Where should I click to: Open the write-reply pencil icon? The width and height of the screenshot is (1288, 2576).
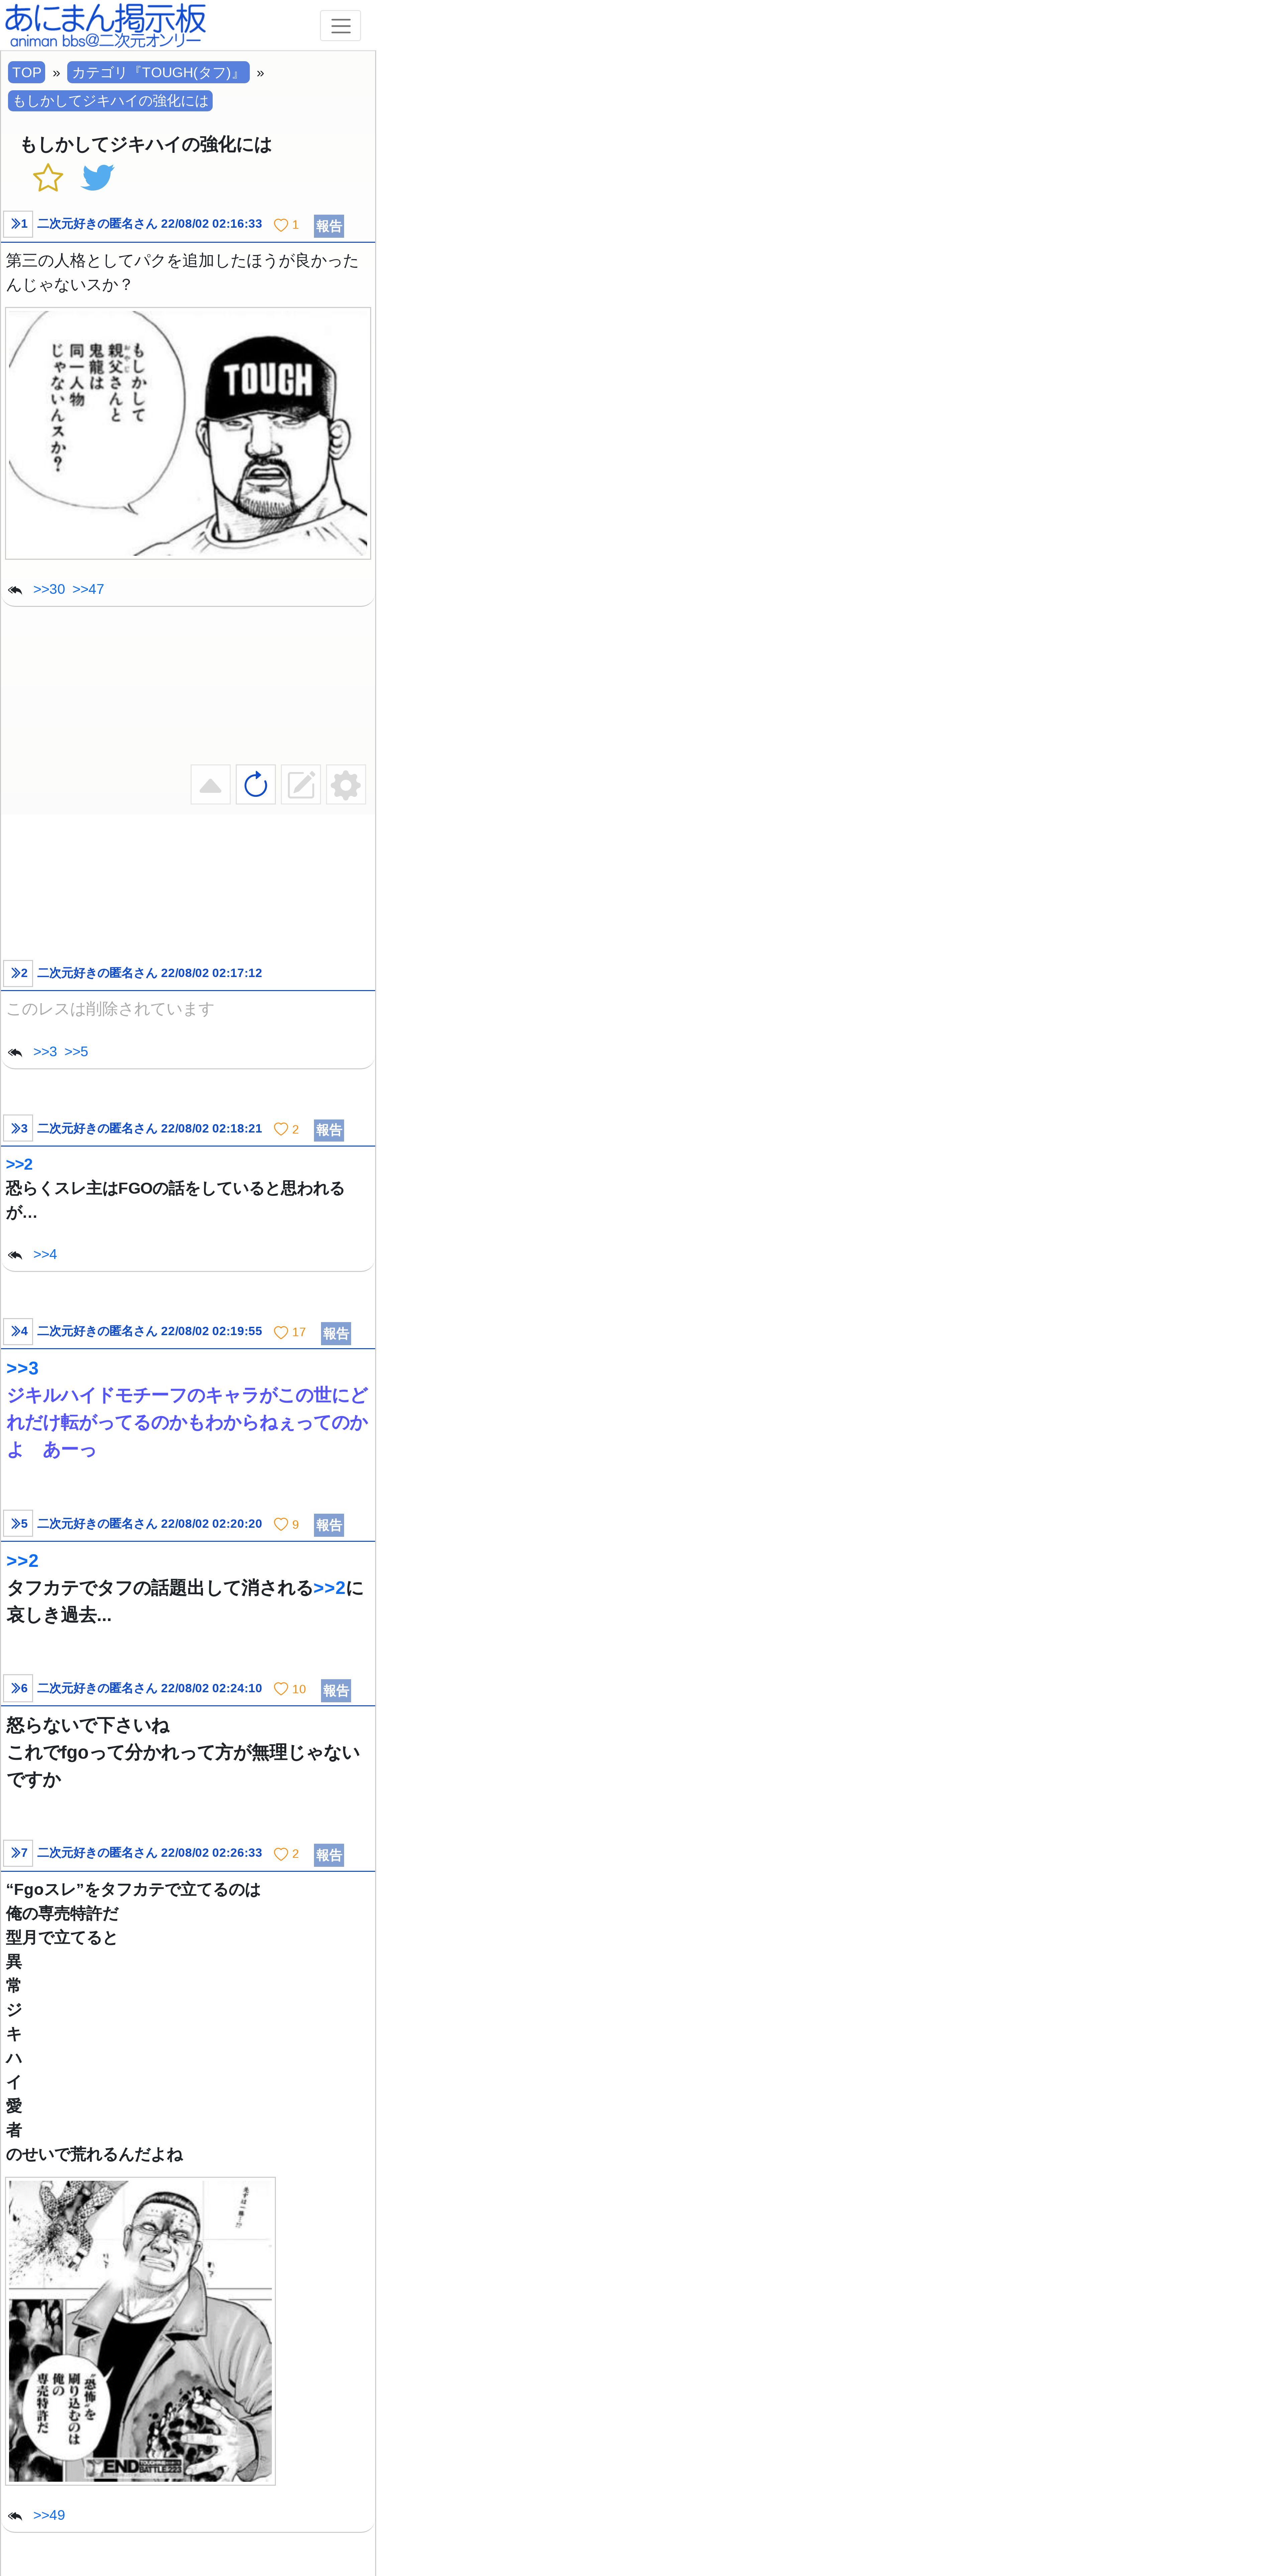(301, 785)
